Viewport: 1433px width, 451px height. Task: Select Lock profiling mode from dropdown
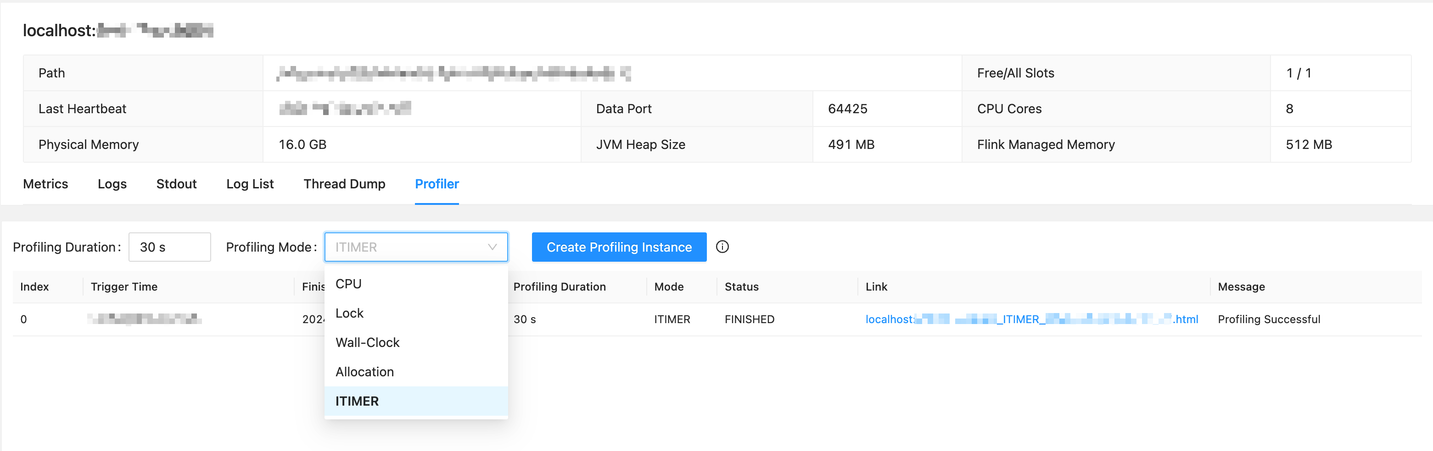(x=349, y=313)
